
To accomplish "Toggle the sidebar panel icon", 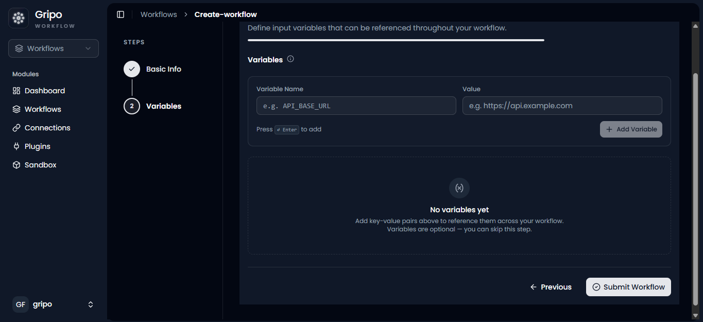I will 121,14.
